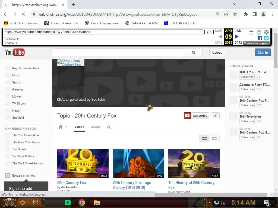Open the GitHub Enderman bookmark

pyautogui.click(x=22, y=23)
